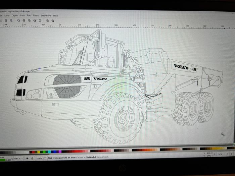The height and width of the screenshot is (176, 235).
Task: Click the Inkscape window title text
Action: click(x=15, y=11)
